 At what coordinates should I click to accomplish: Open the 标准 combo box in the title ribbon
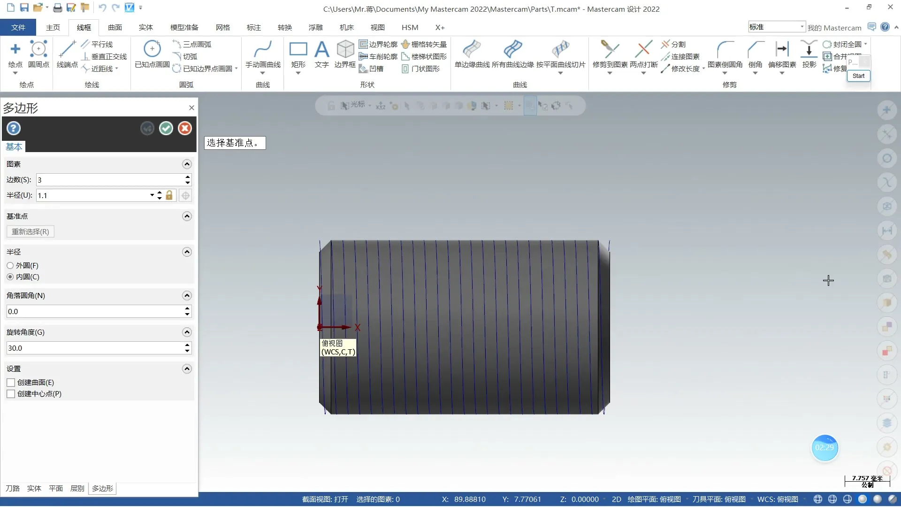802,27
